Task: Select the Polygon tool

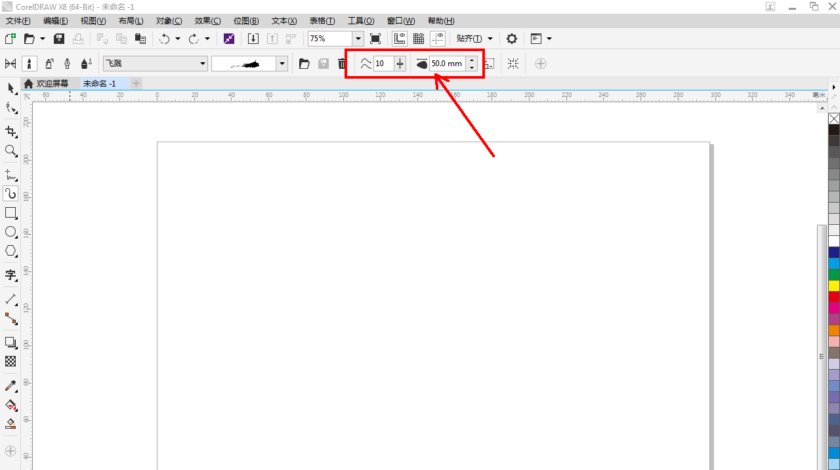Action: (10, 251)
